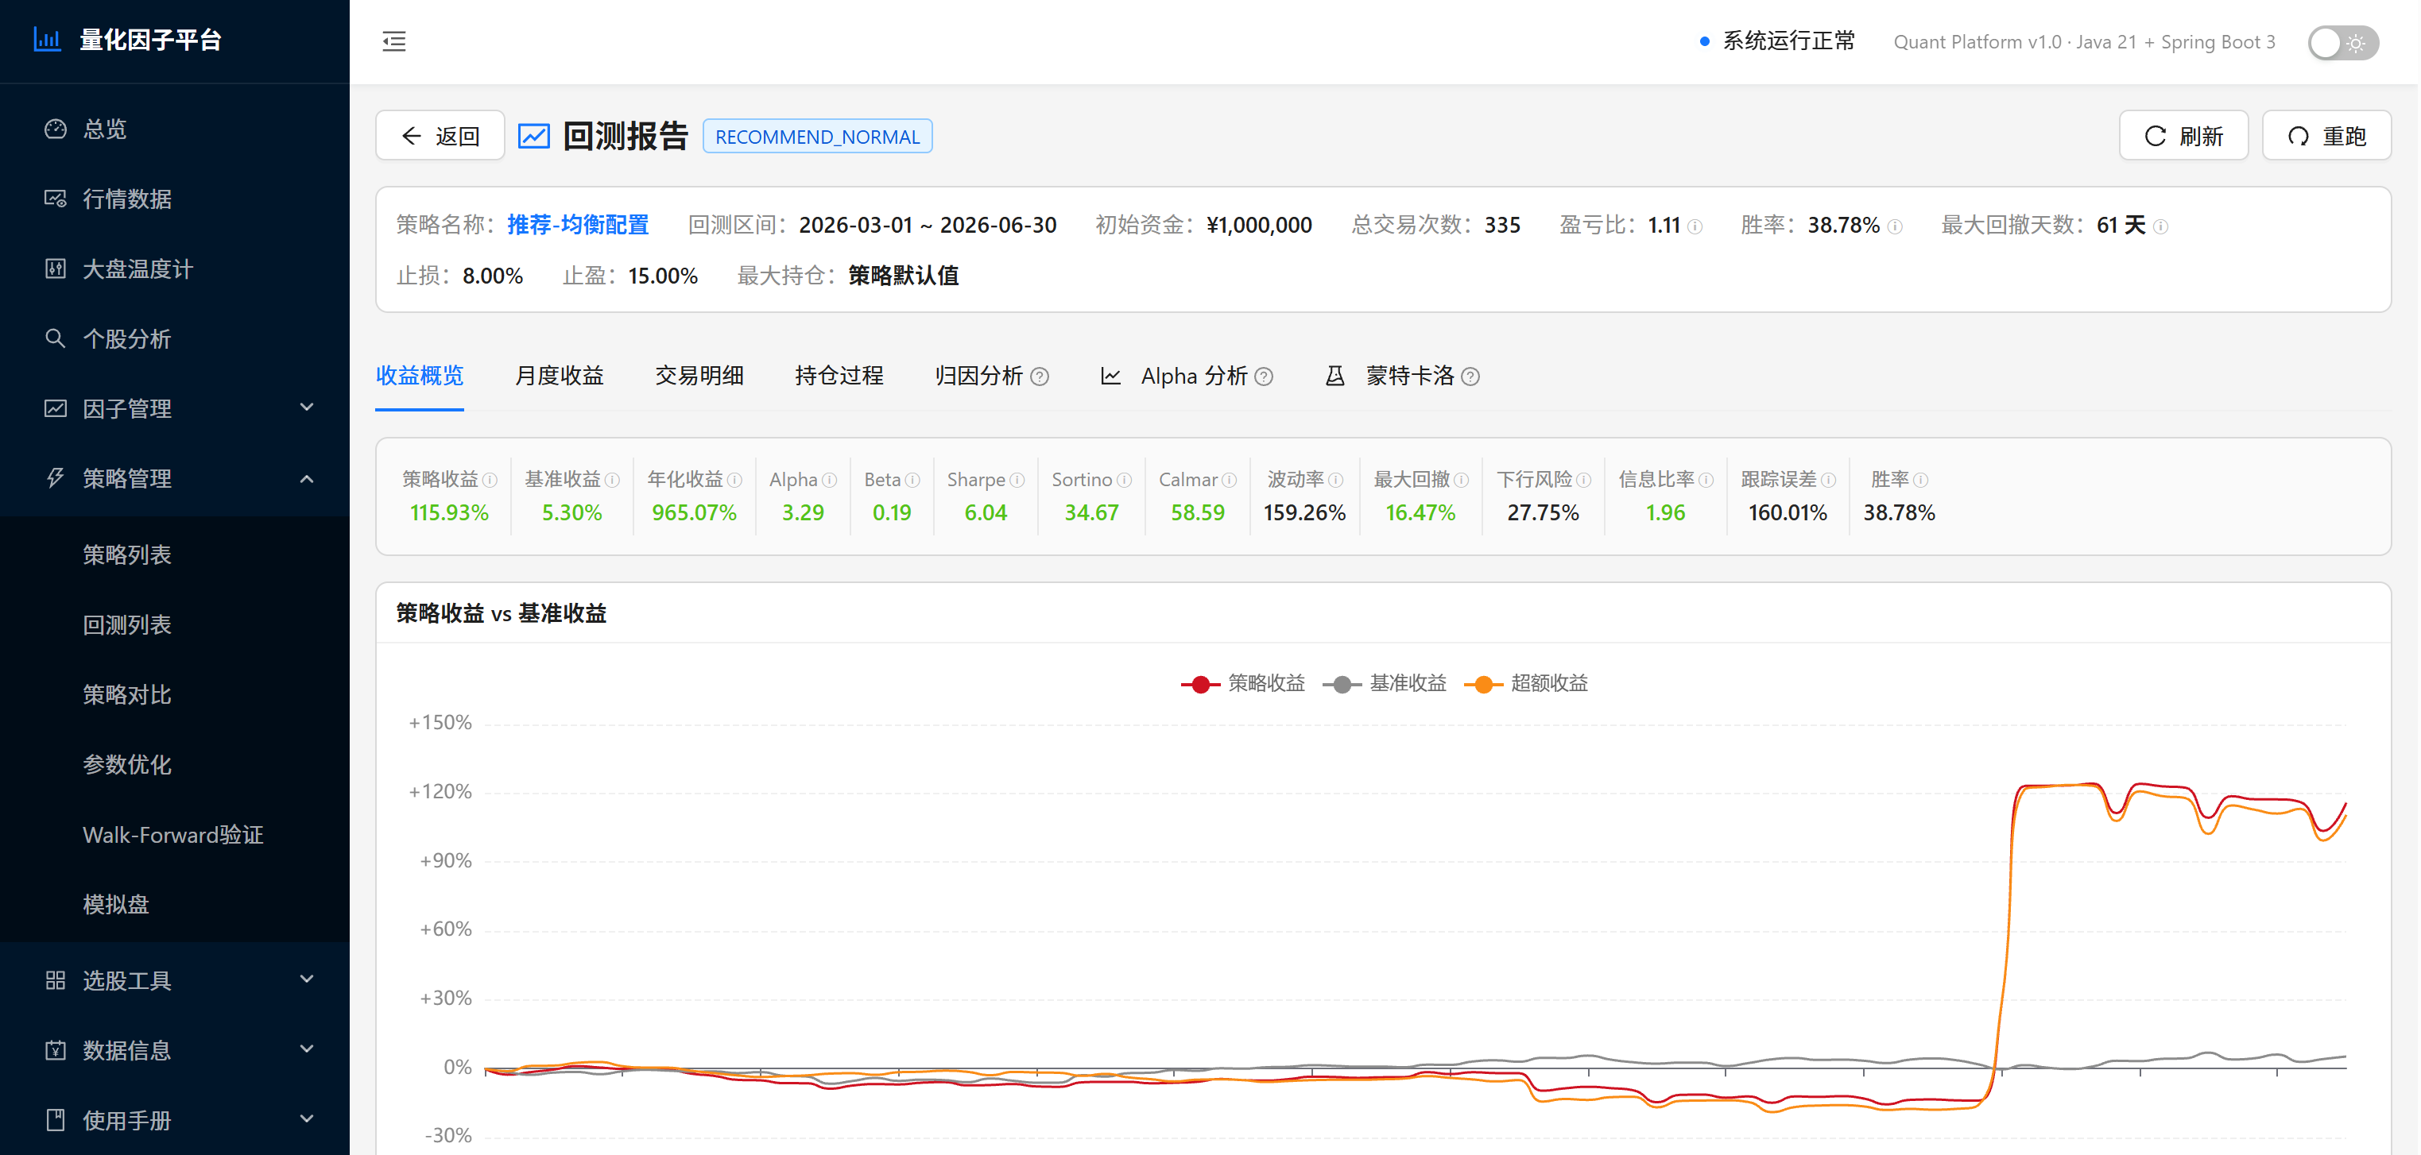The height and width of the screenshot is (1155, 2421).
Task: Click the 刷新 refresh button
Action: tap(2183, 136)
